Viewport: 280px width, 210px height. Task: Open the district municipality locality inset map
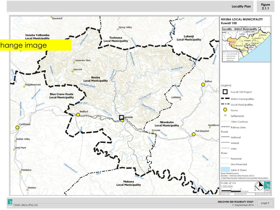(x=246, y=44)
